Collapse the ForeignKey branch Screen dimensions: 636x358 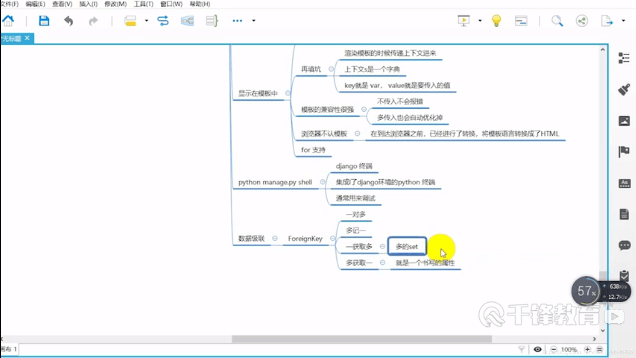[x=333, y=238]
